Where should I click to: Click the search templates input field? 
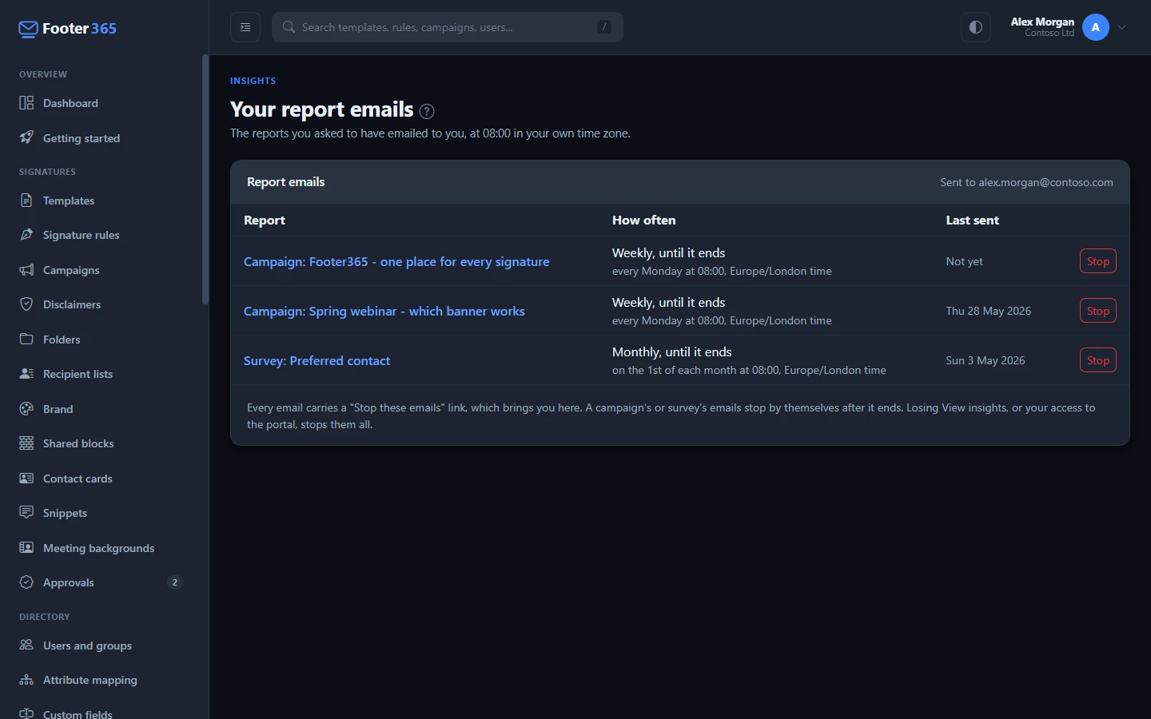[x=448, y=27]
